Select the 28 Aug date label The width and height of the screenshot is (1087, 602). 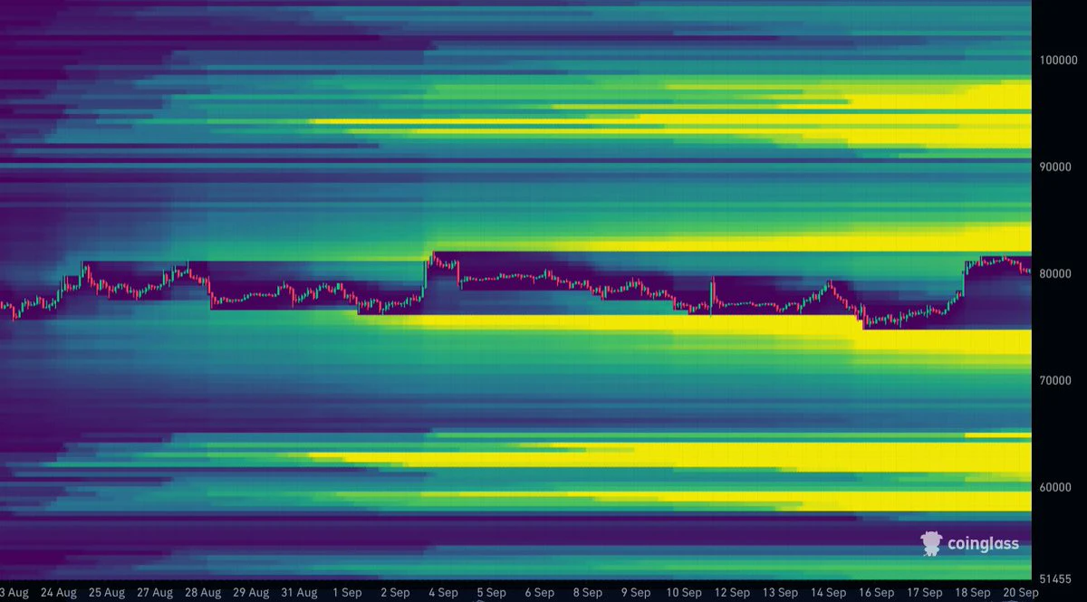[203, 593]
